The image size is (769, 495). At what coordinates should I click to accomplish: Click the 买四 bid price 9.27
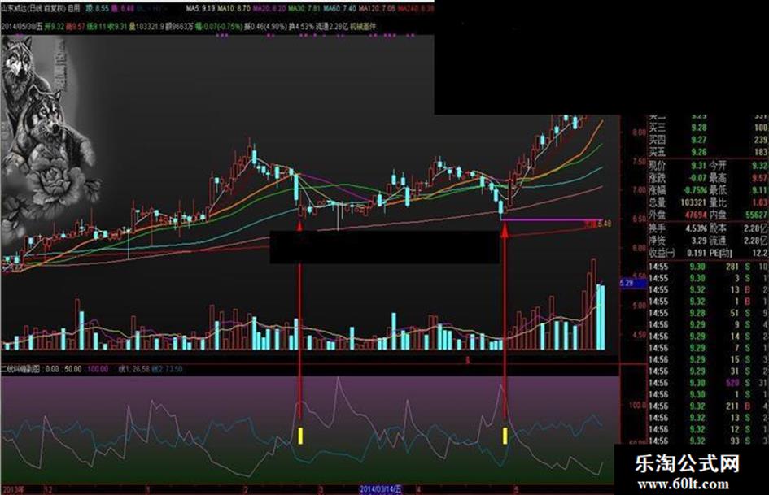(x=699, y=140)
